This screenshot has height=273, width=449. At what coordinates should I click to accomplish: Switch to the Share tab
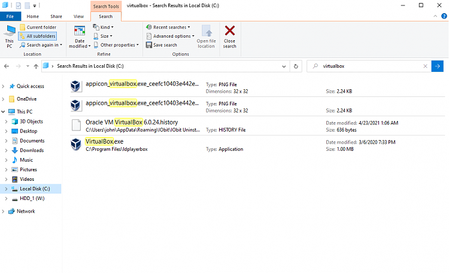pos(56,16)
